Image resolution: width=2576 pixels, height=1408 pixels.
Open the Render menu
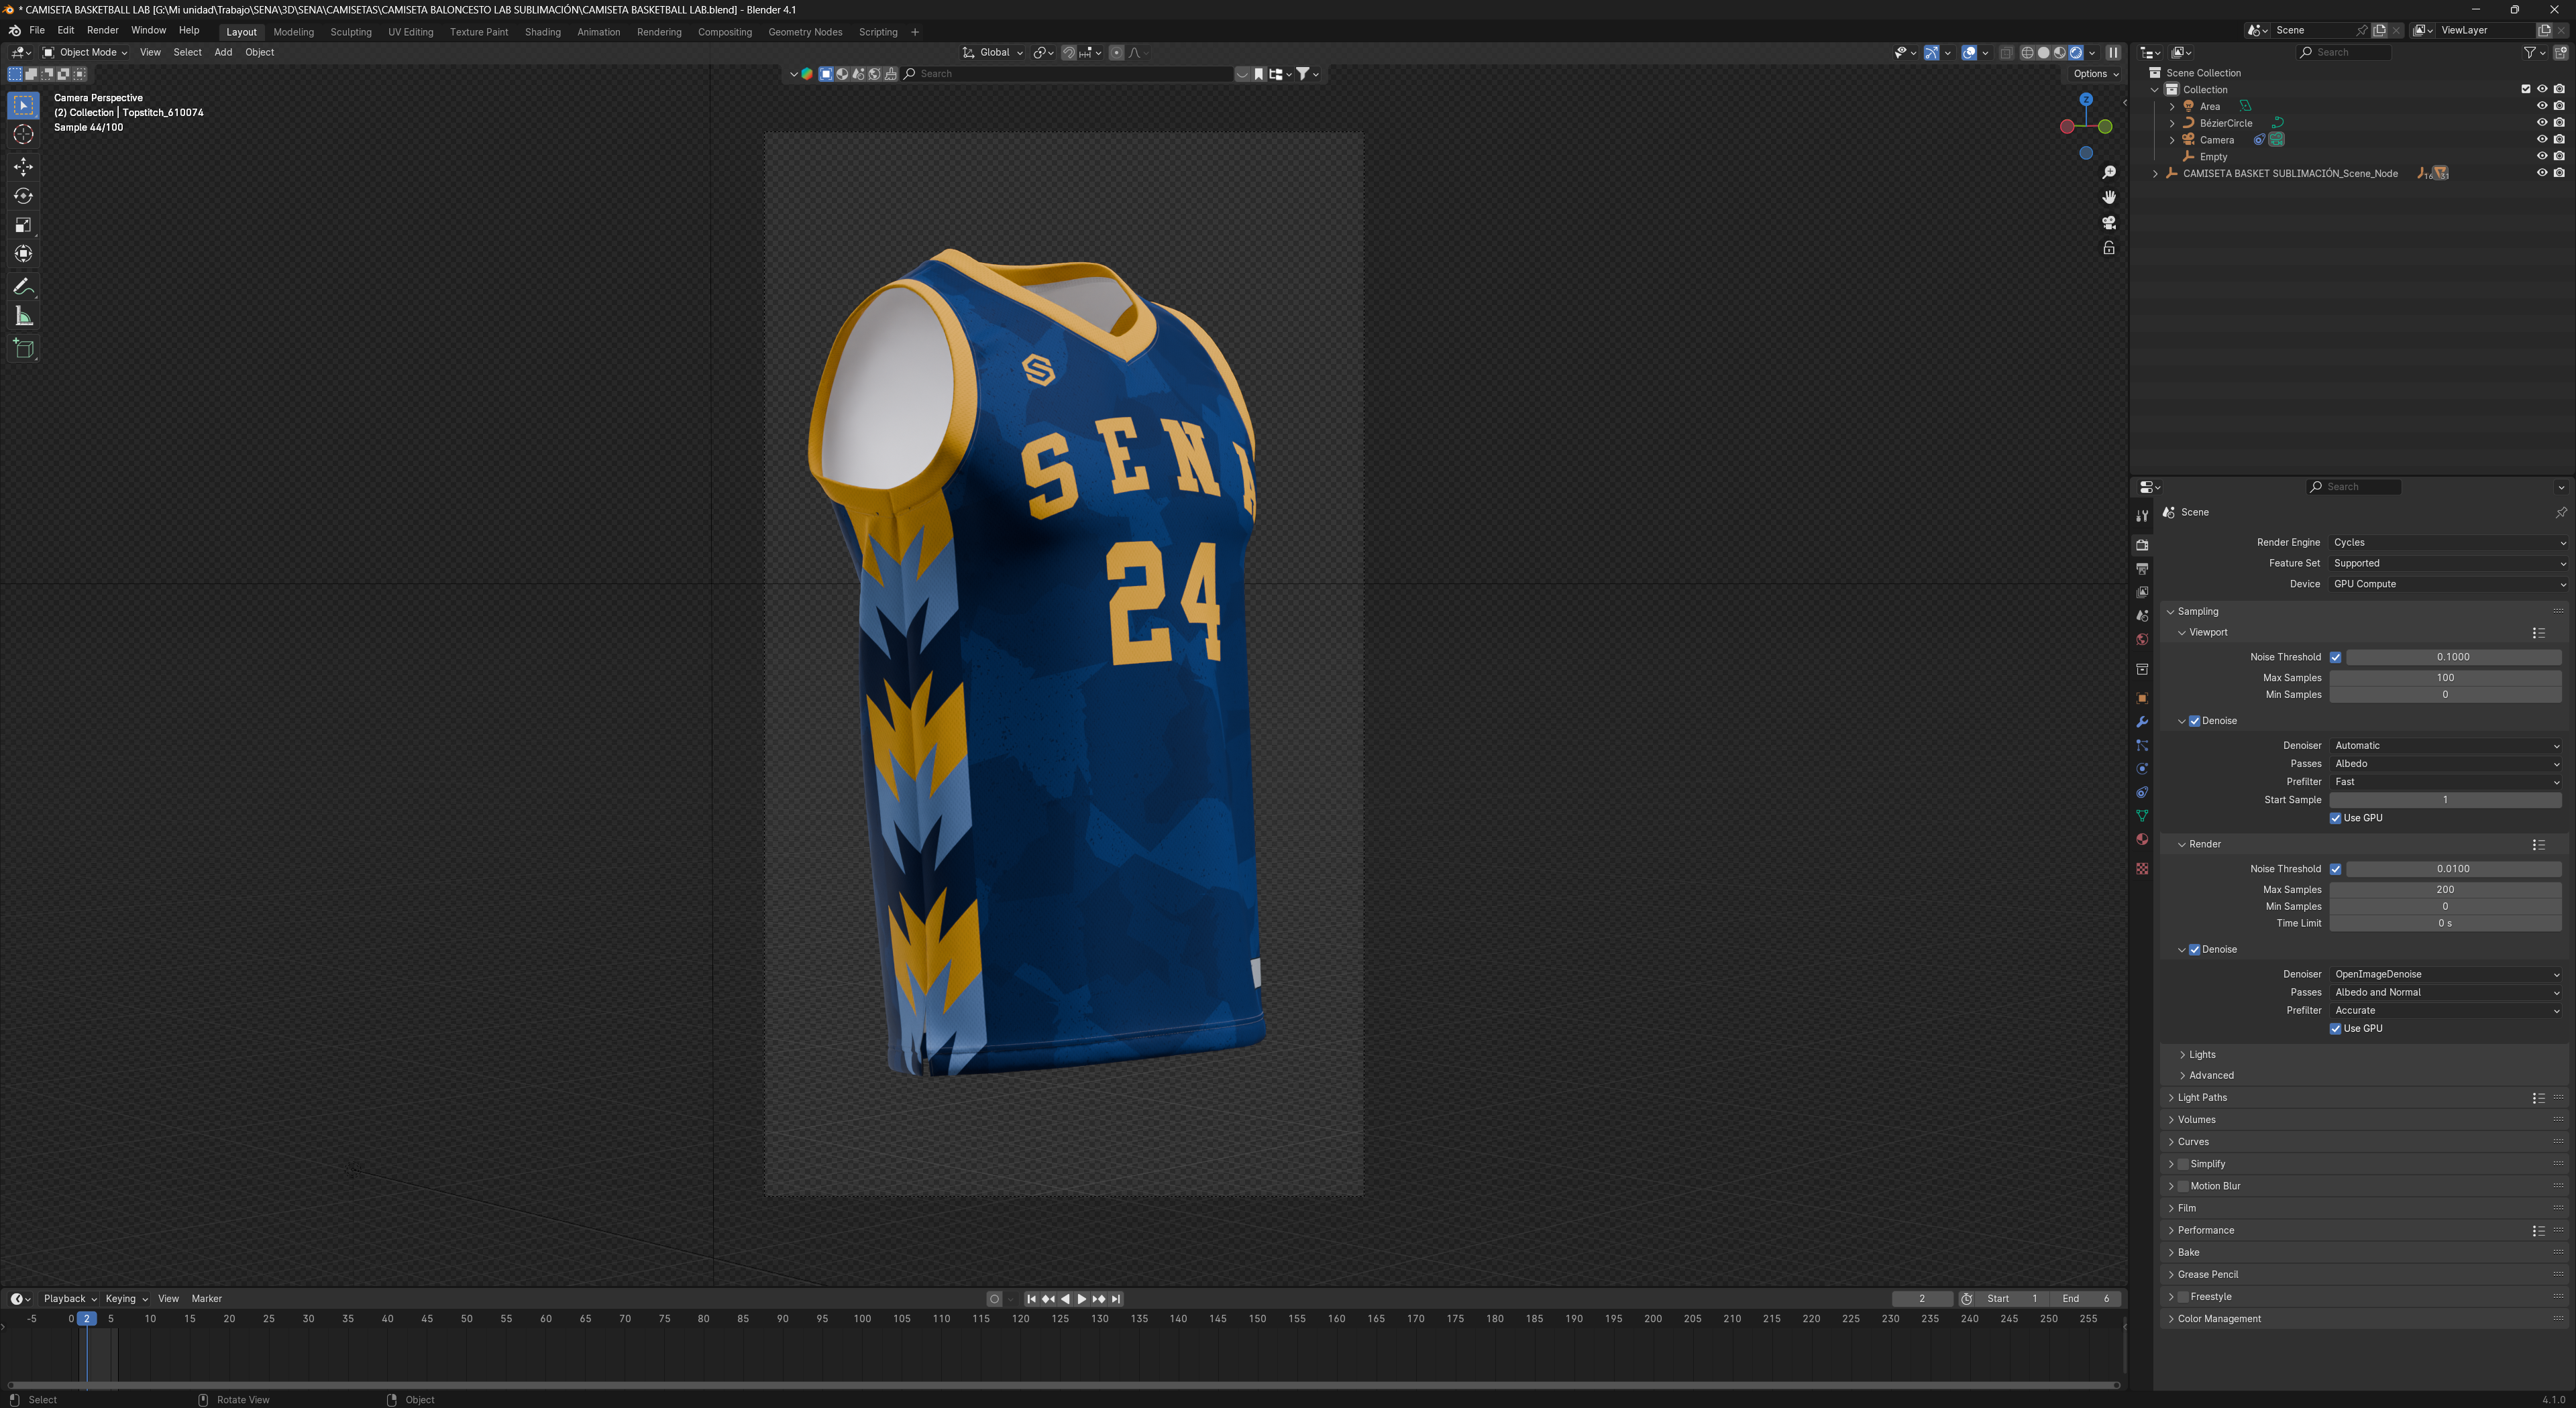pyautogui.click(x=102, y=31)
